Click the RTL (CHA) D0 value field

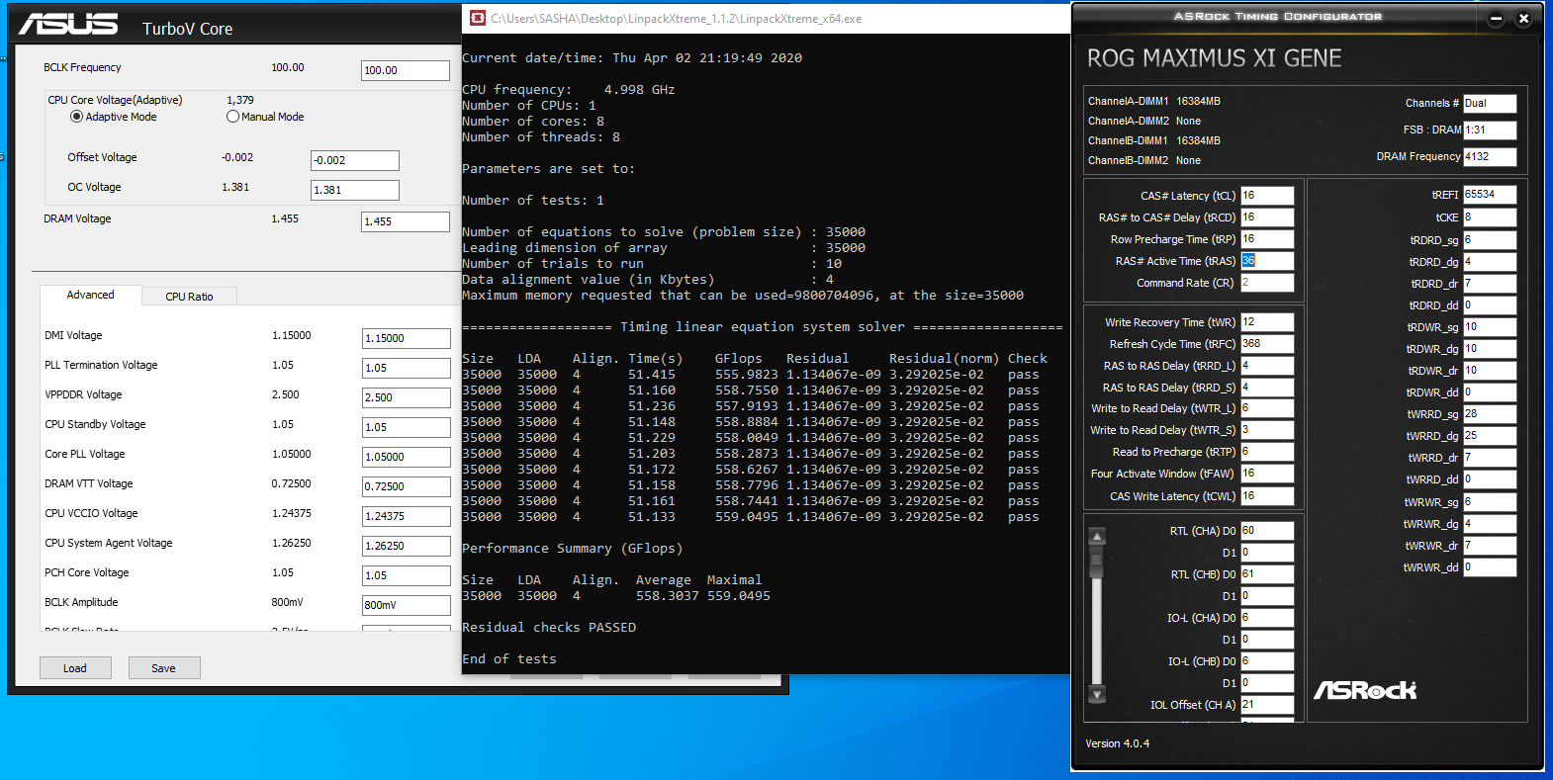(x=1267, y=531)
